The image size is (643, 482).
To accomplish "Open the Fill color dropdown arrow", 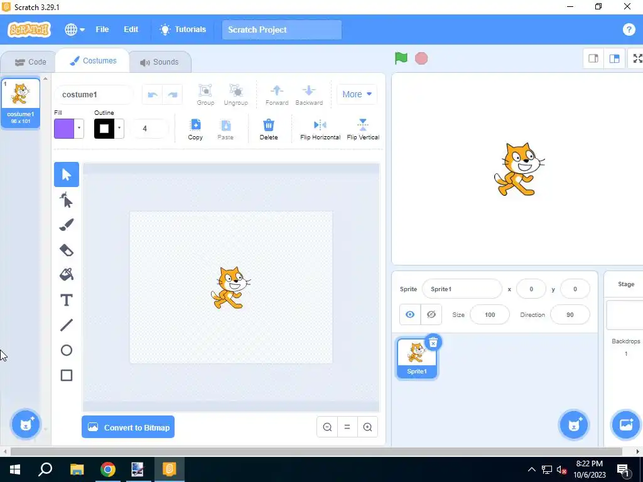I will point(78,128).
